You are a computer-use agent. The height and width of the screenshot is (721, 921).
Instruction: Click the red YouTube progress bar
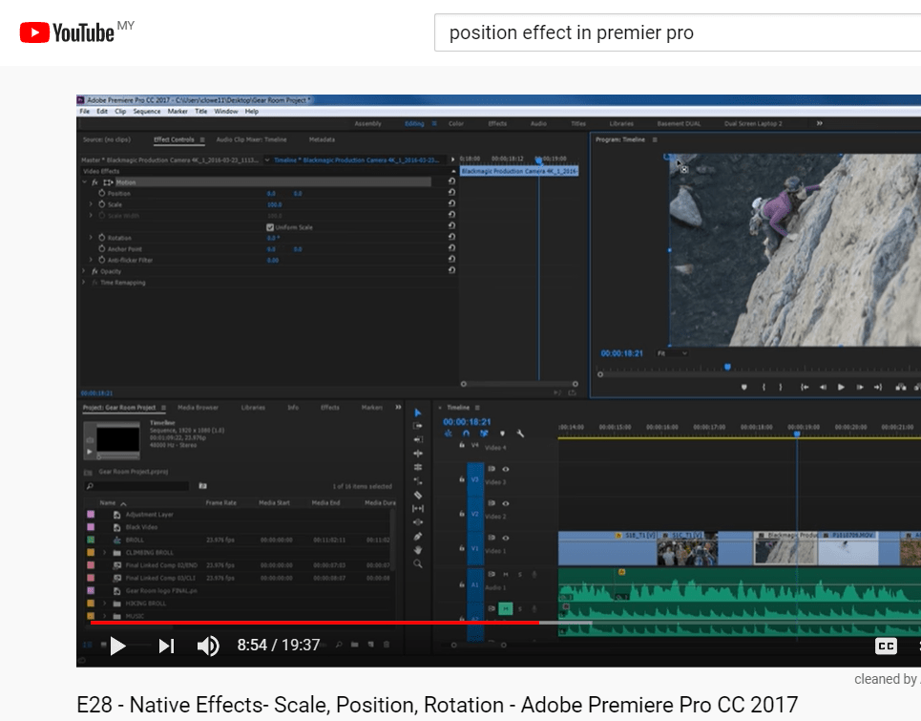(315, 623)
